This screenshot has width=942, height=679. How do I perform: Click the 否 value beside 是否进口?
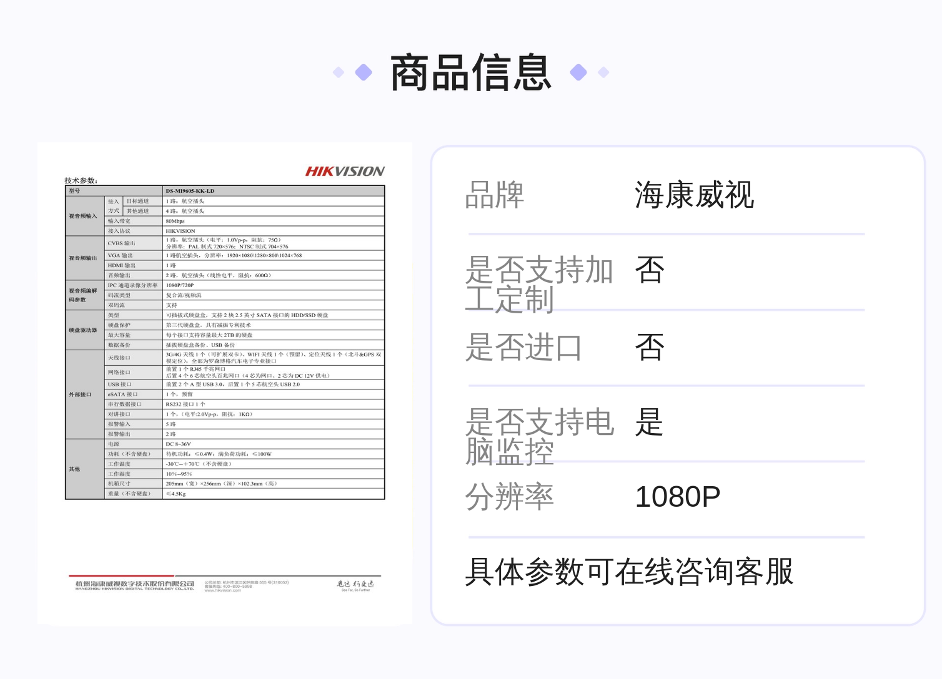tap(650, 347)
